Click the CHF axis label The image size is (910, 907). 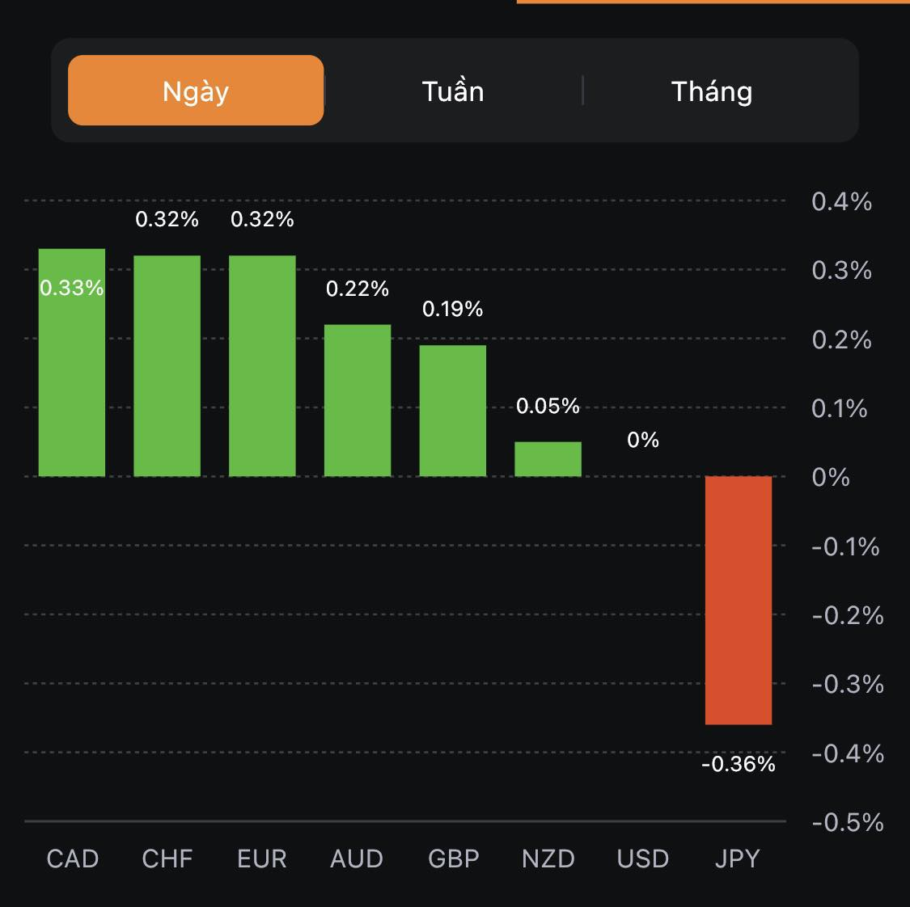pyautogui.click(x=167, y=858)
